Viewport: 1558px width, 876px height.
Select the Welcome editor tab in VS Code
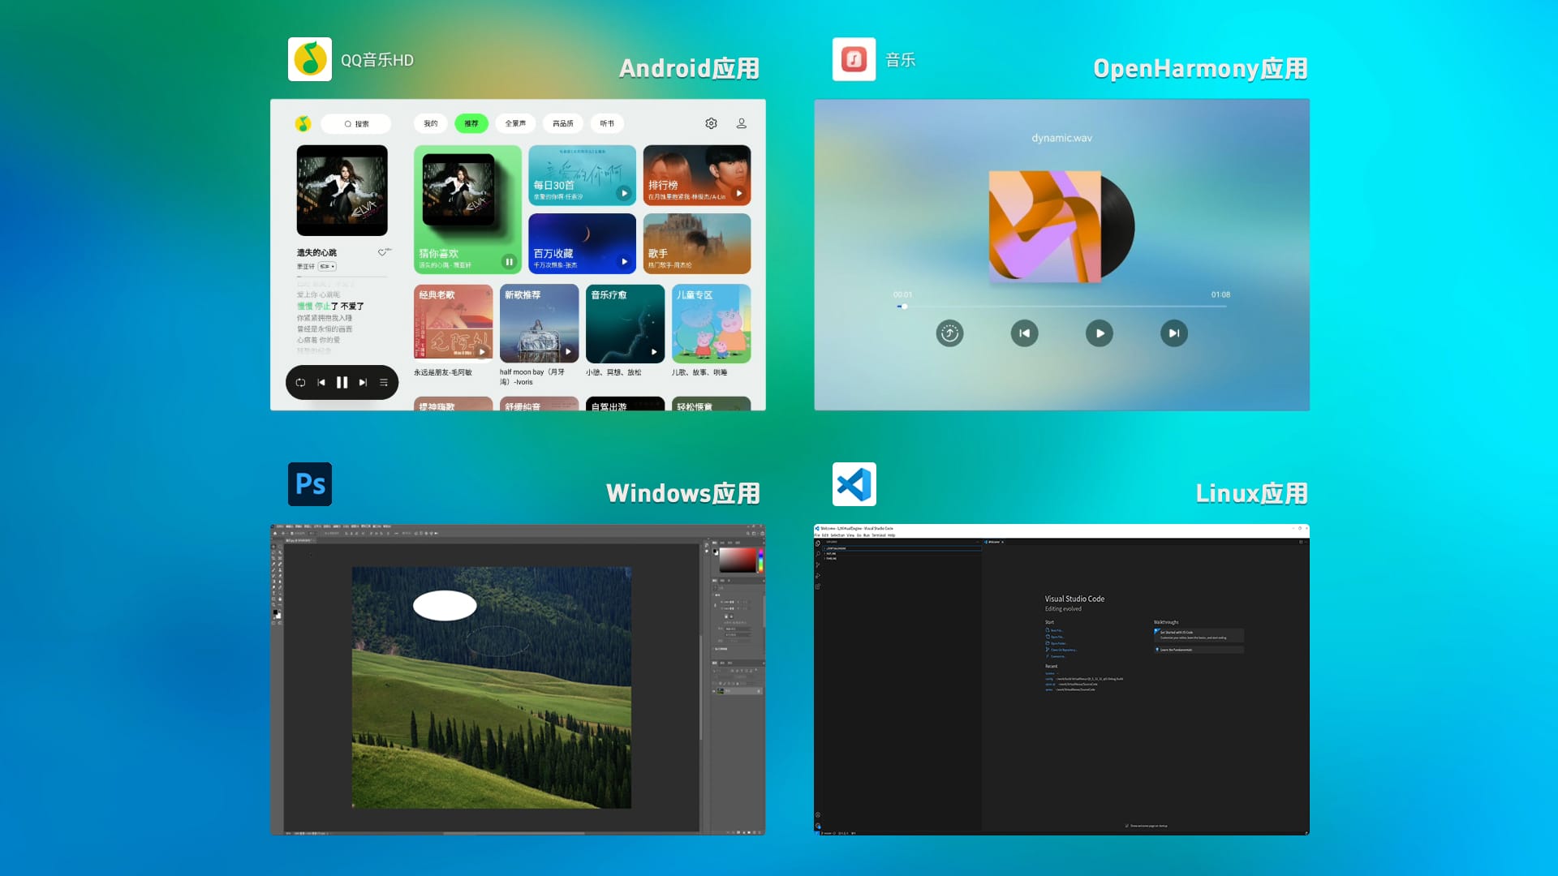coord(994,542)
